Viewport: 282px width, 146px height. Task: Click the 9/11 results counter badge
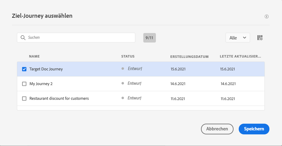tap(149, 38)
